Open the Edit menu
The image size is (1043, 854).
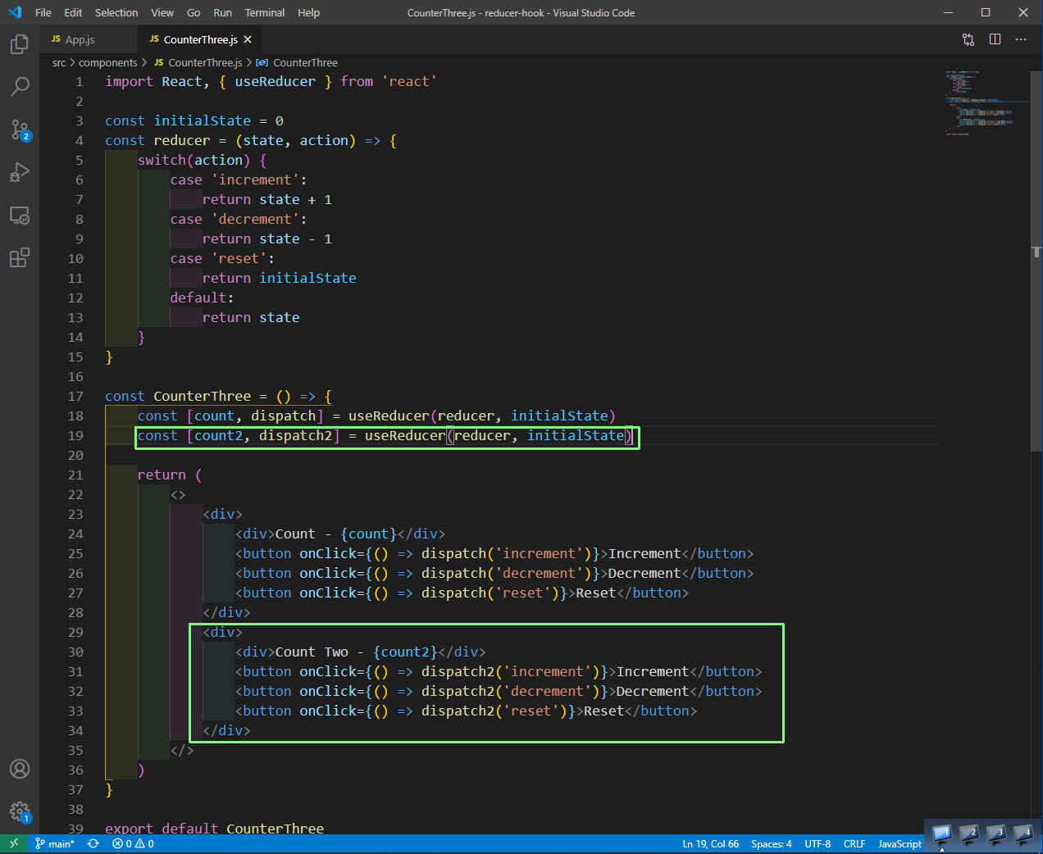point(73,12)
